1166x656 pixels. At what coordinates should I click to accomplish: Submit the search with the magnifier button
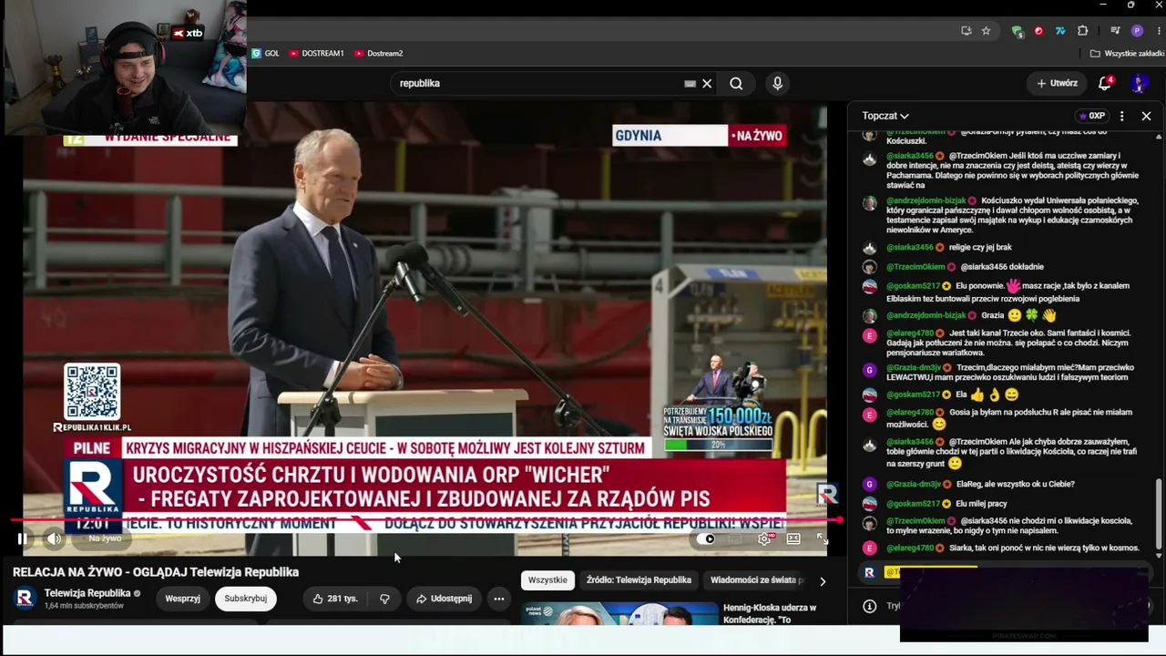pyautogui.click(x=736, y=84)
